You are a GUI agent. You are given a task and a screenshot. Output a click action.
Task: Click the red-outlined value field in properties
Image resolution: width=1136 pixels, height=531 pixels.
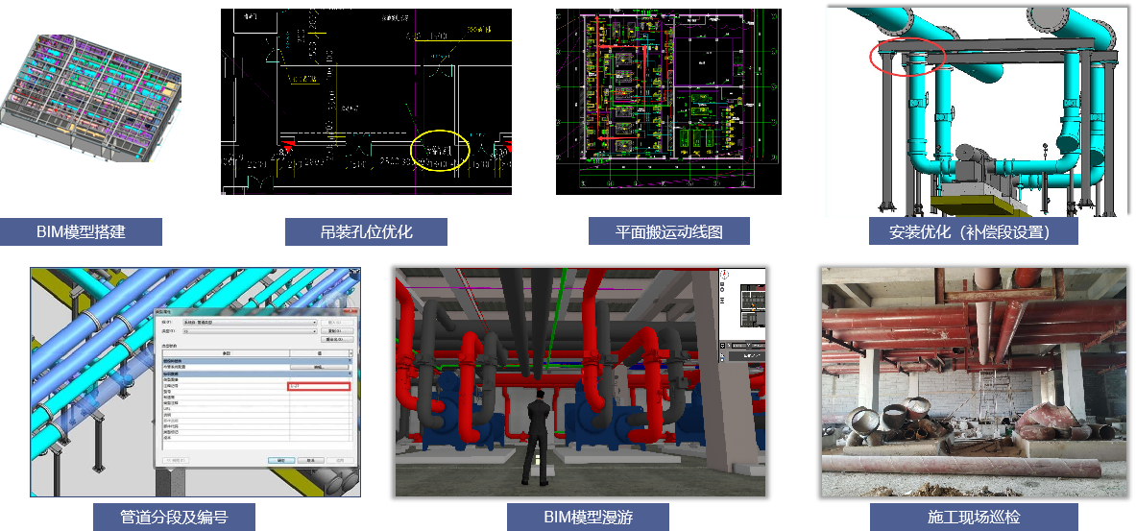tap(319, 386)
